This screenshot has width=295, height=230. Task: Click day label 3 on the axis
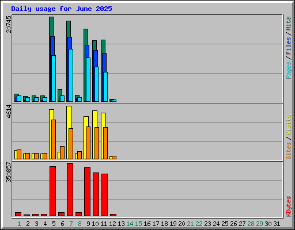coord(36,224)
